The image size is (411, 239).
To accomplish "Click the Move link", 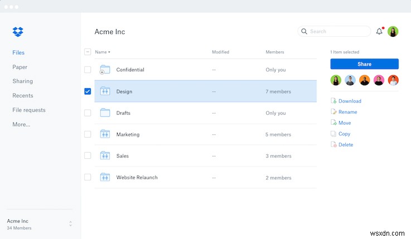I will click(345, 123).
